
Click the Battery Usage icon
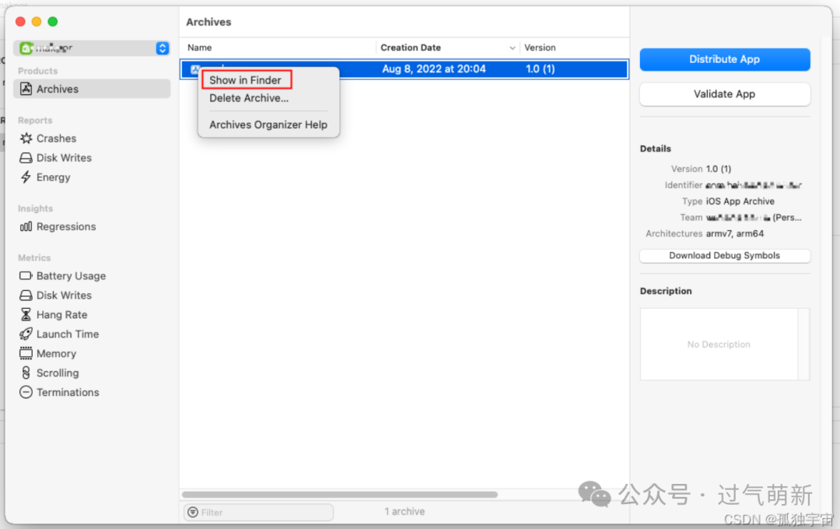tap(26, 275)
